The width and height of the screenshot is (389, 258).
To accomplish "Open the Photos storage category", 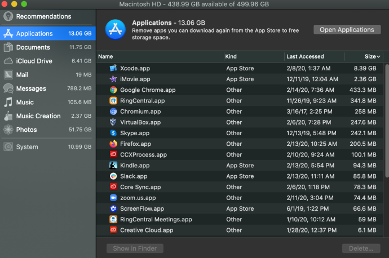I will (48, 130).
